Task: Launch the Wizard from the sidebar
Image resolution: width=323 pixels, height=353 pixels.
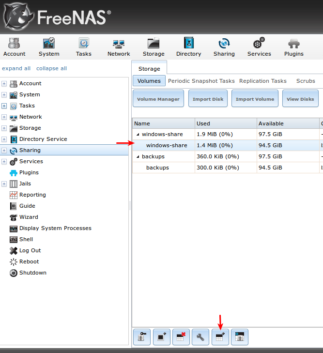Action: pyautogui.click(x=29, y=217)
